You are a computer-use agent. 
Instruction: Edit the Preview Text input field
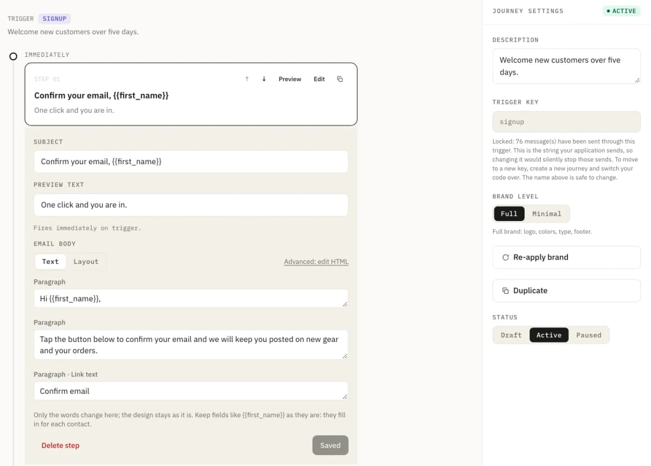pyautogui.click(x=191, y=205)
